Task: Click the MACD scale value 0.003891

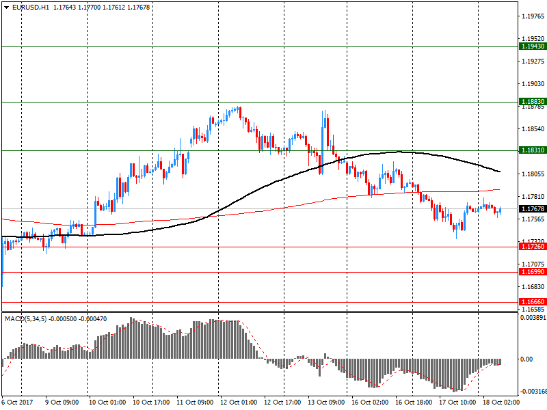Action: coord(533,318)
